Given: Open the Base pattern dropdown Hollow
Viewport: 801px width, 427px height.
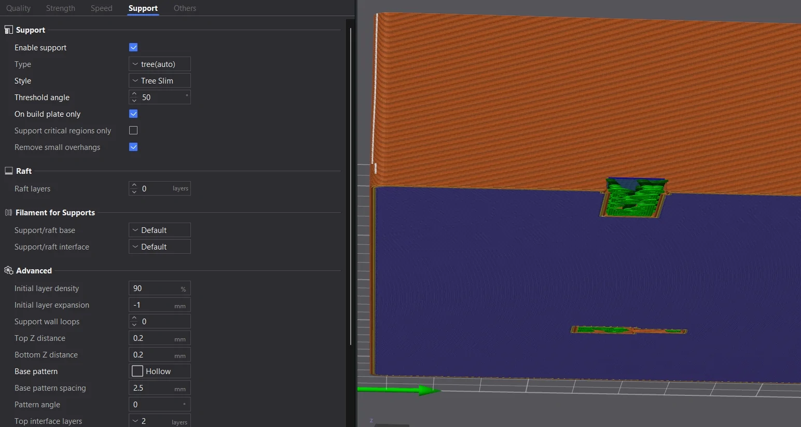Looking at the screenshot, I should (x=160, y=371).
